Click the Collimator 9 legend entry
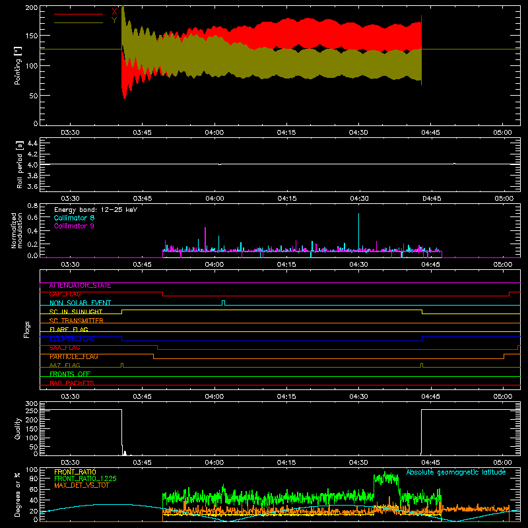Screen dimensions: 528x528 pyautogui.click(x=74, y=226)
